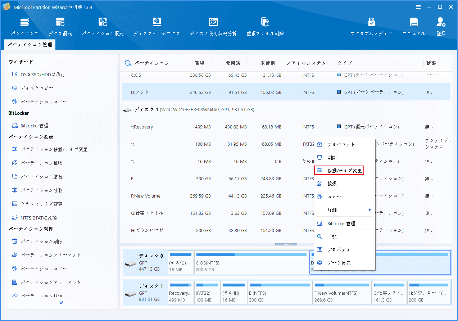The height and width of the screenshot is (321, 458).
Task: Select F:New Volume(NTFS) block in disk map
Action: (x=342, y=293)
